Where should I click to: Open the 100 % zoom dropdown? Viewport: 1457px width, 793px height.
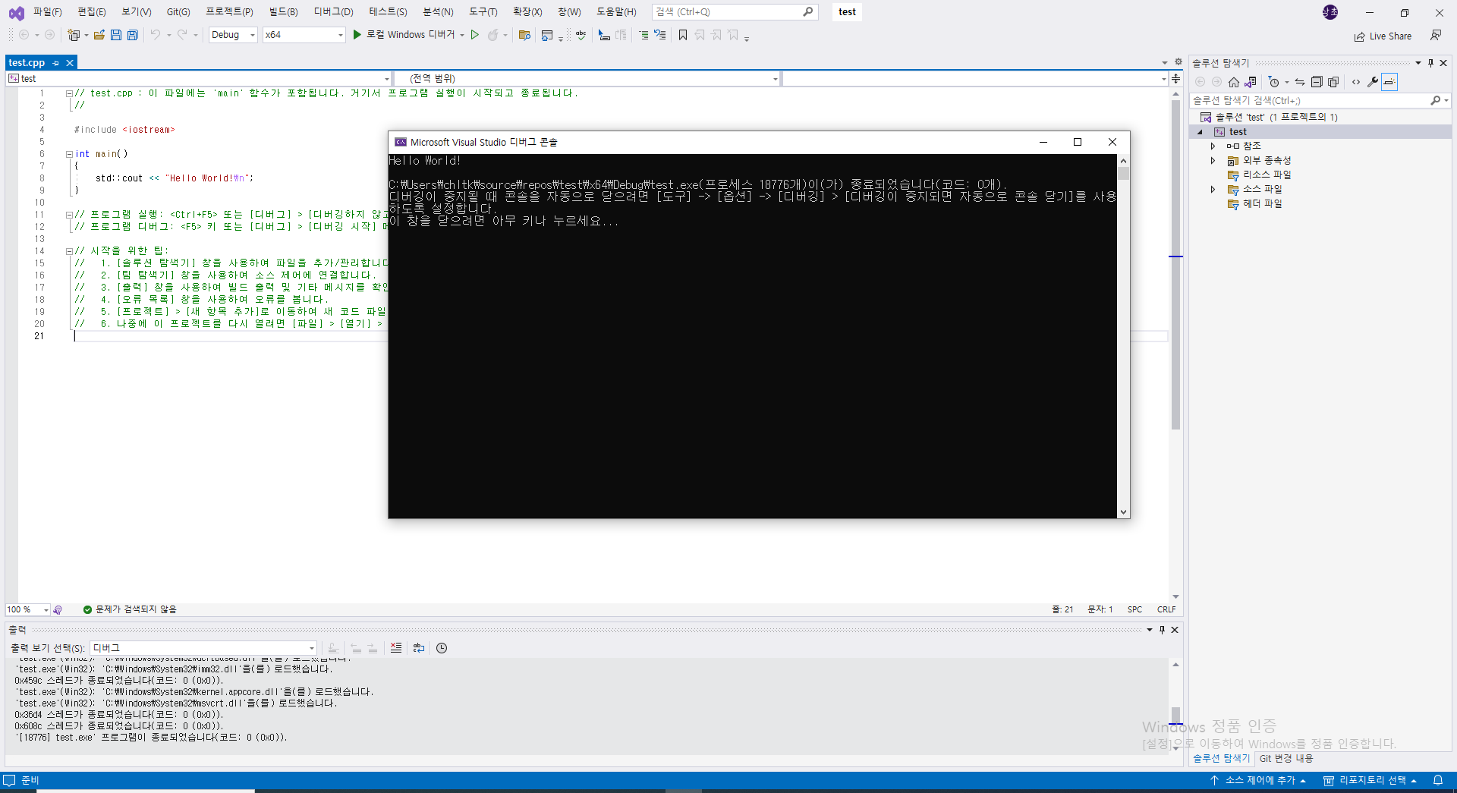tap(27, 609)
